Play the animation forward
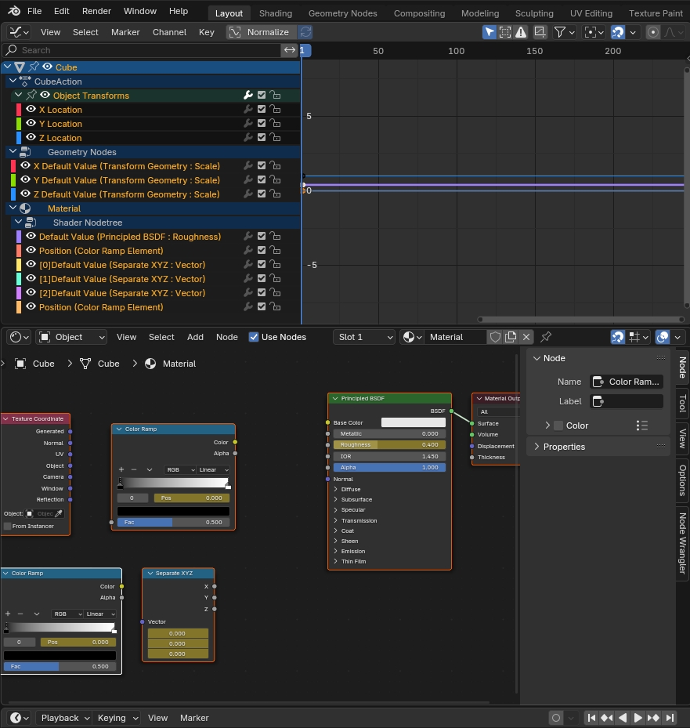The image size is (690, 728). point(638,718)
